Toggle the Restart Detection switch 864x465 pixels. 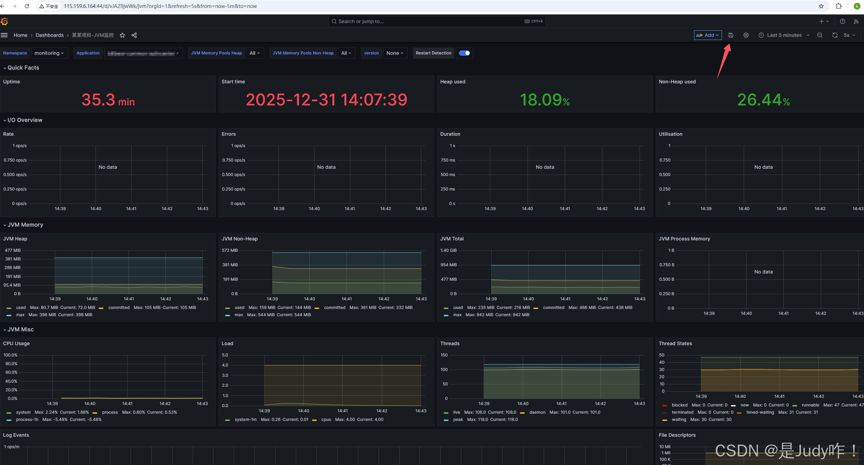[464, 53]
